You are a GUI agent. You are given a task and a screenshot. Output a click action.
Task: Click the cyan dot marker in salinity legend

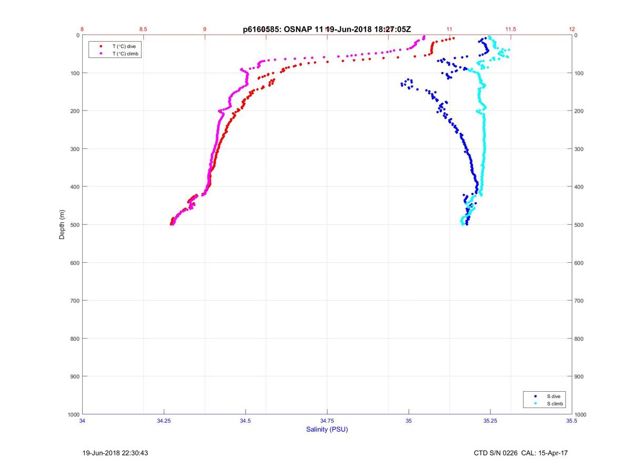[536, 403]
